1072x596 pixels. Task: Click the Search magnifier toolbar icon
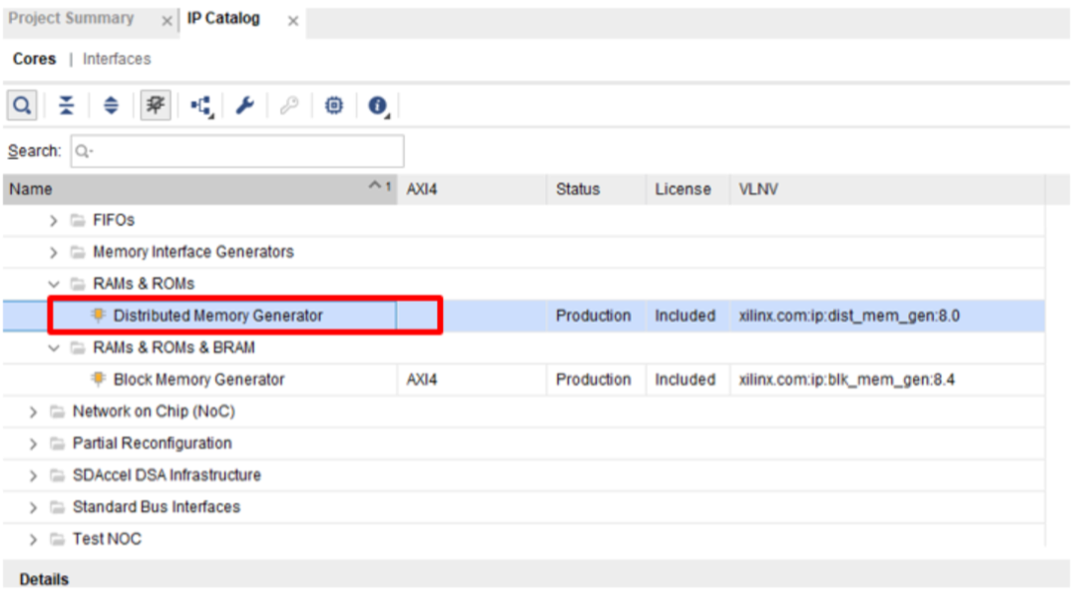[22, 106]
